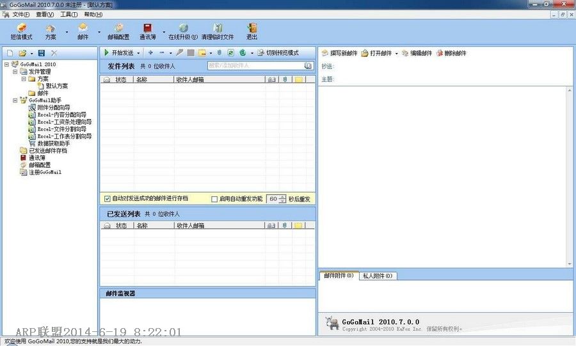This screenshot has height=346, width=576.
Task: Open dropdown arrow beside open folder icon
Action: [x=31, y=53]
